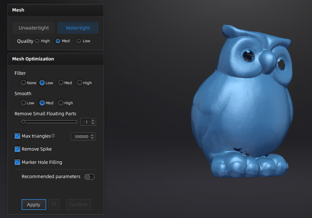Choose High Smooth level
The width and height of the screenshot is (312, 218).
61,103
